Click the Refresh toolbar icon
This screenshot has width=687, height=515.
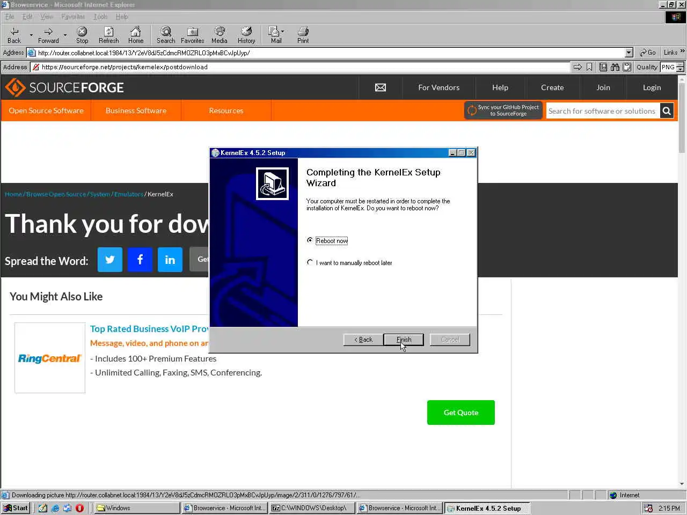(x=108, y=35)
